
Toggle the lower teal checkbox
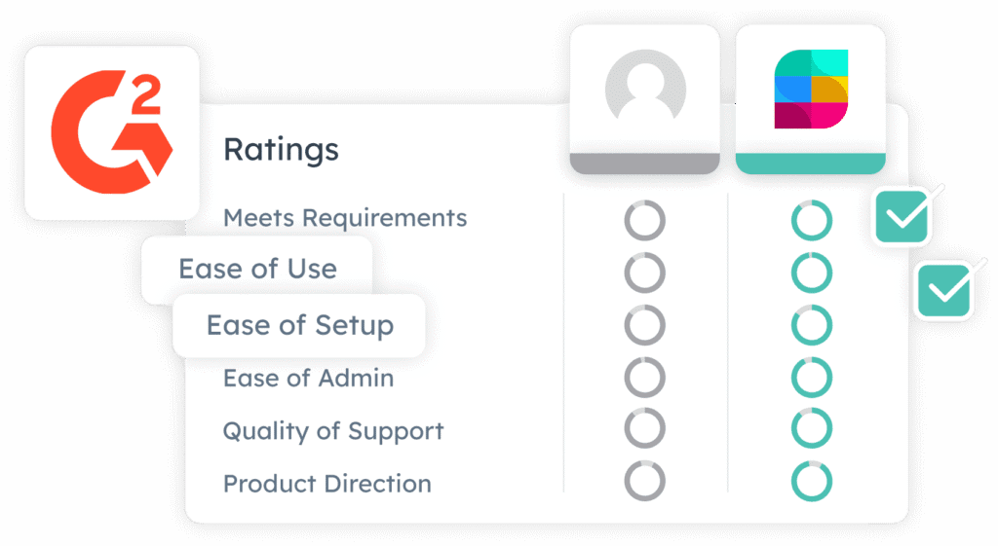click(943, 290)
